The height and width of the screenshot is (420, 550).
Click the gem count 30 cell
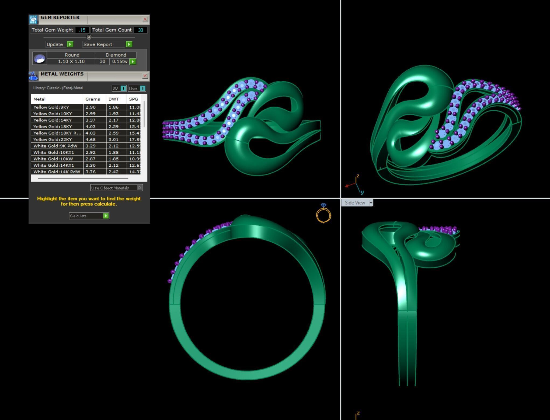pos(102,61)
